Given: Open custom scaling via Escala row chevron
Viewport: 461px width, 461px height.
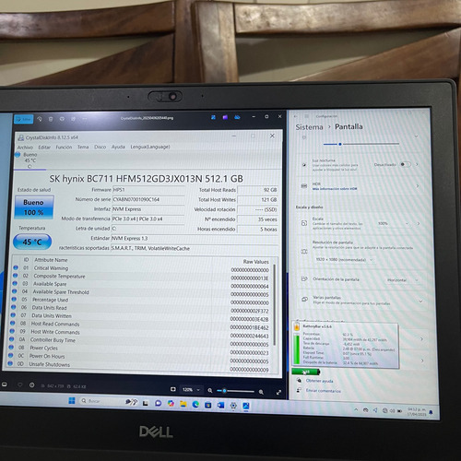Looking at the screenshot, I should click(x=419, y=224).
